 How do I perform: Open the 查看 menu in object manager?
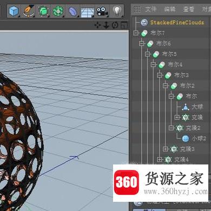[x=188, y=9]
